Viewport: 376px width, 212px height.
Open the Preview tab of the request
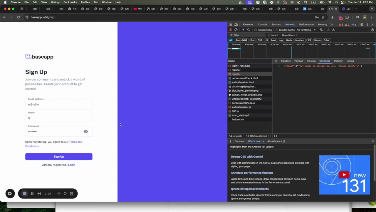click(x=311, y=61)
